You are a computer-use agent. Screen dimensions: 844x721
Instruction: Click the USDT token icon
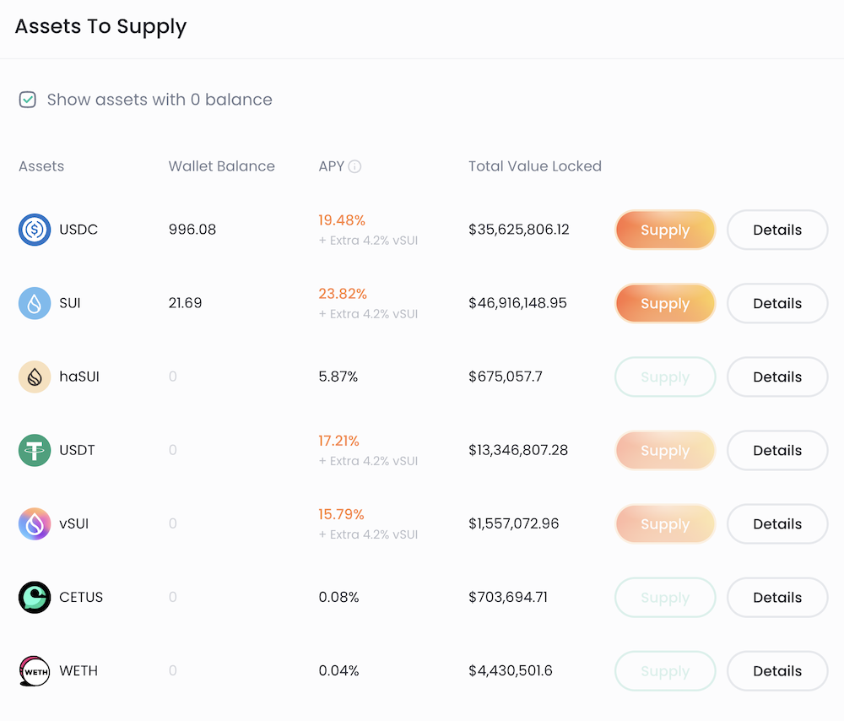pyautogui.click(x=33, y=450)
